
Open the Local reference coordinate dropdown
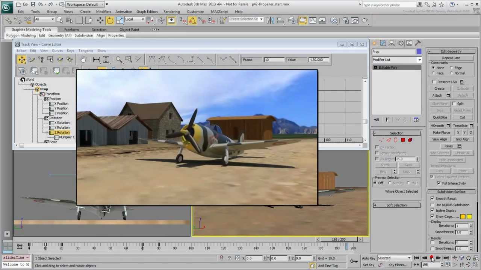click(x=135, y=19)
